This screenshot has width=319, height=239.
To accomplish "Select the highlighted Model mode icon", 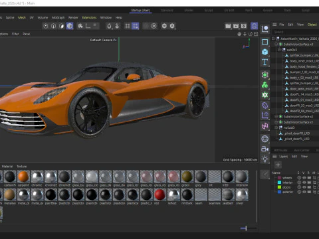I will tap(70, 26).
